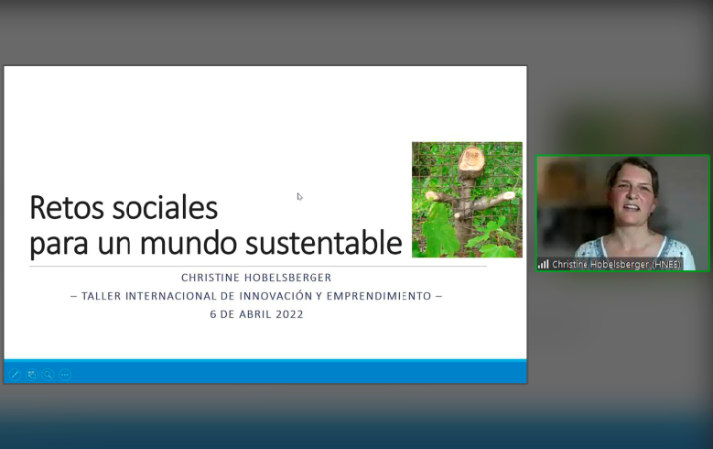This screenshot has height=449, width=713.
Task: Click the presenter name "CHRISTINE HOBELSBERGER" subtitle
Action: pos(256,278)
